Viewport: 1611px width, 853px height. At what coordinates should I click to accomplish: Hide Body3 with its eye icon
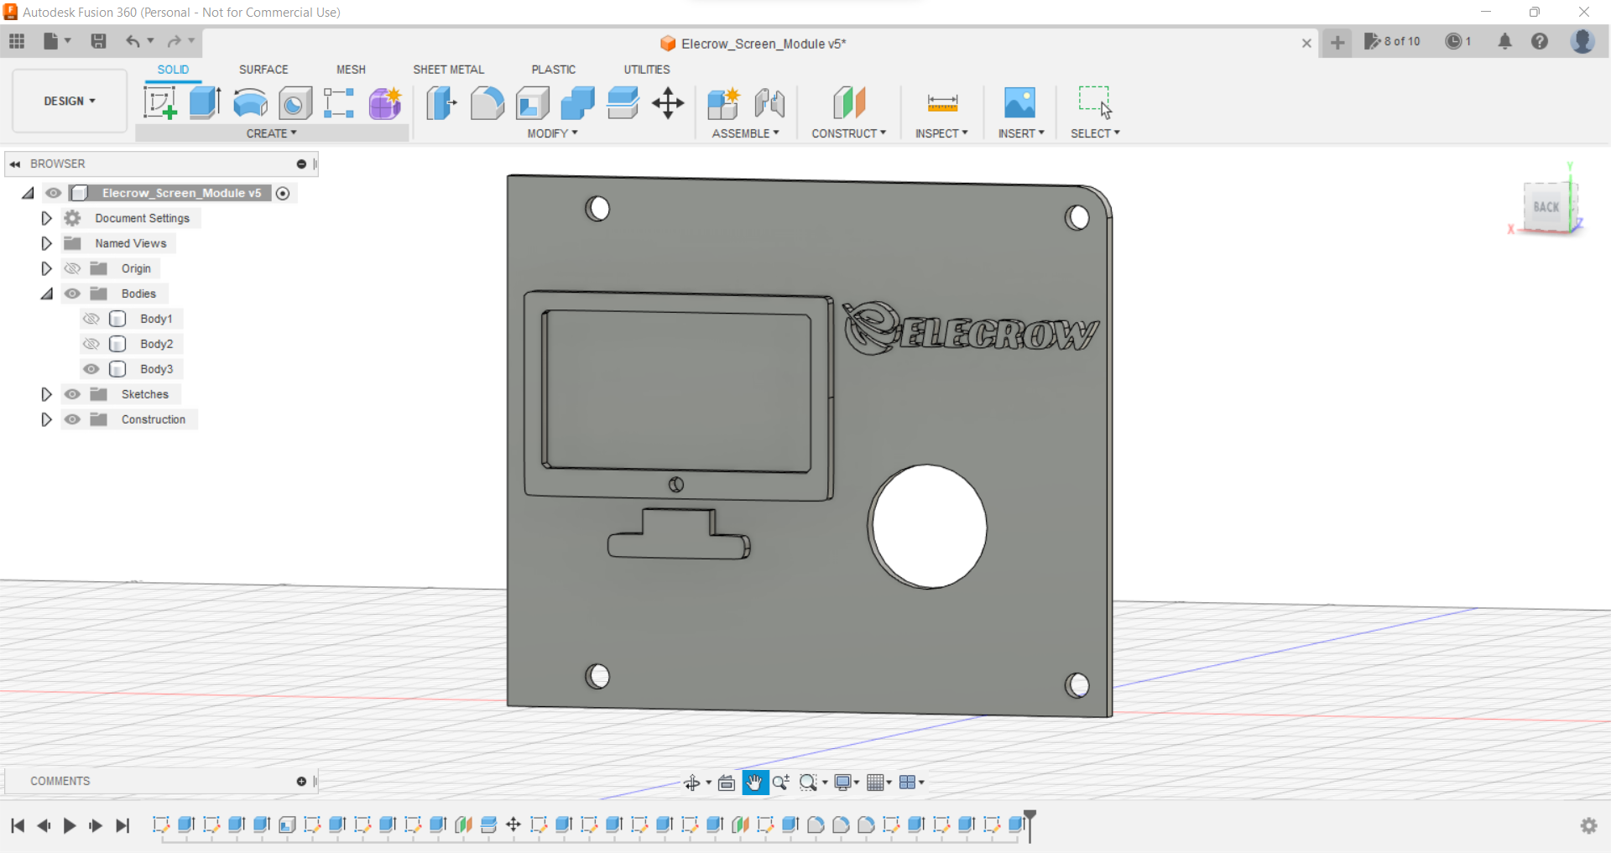(91, 369)
